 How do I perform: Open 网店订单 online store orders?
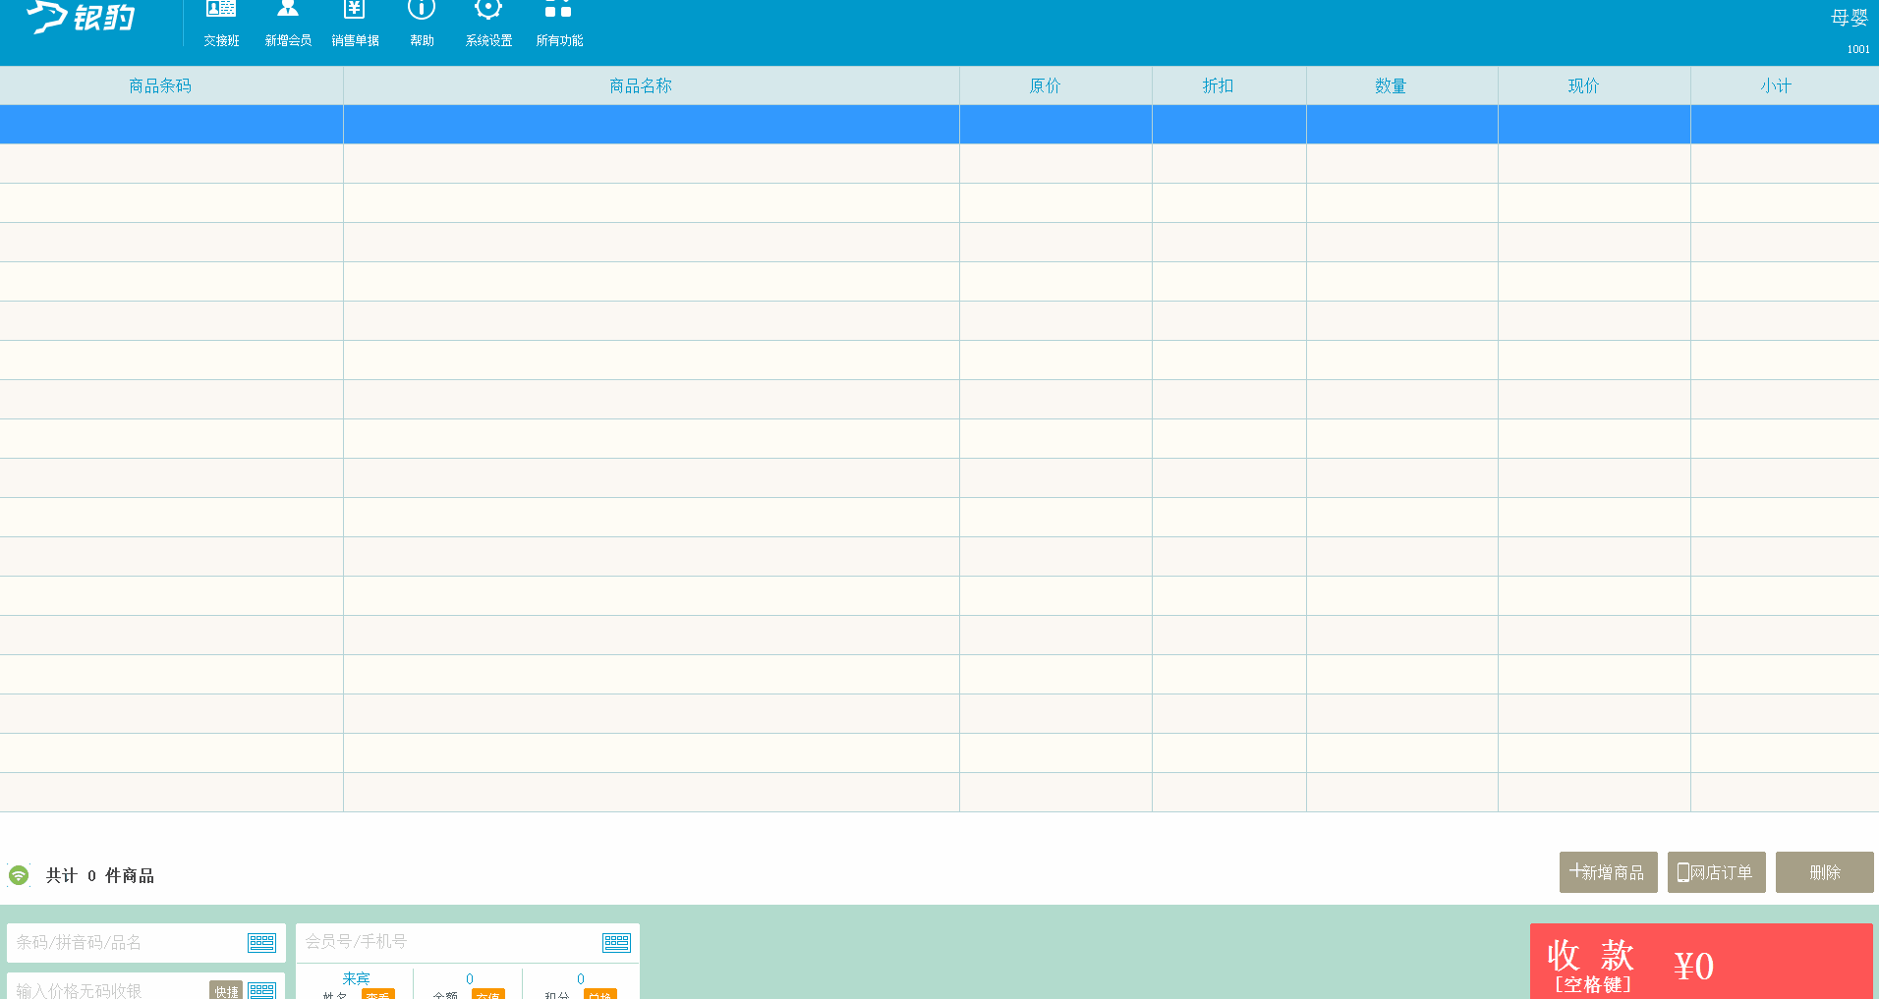tap(1716, 872)
